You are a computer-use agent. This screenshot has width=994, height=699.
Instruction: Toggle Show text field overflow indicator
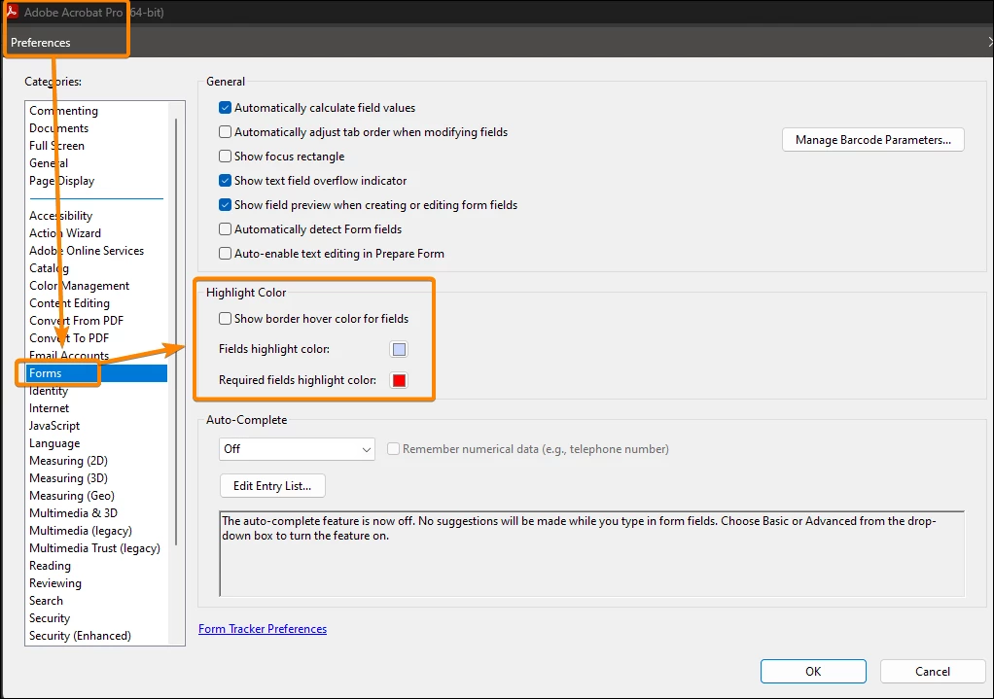[225, 181]
